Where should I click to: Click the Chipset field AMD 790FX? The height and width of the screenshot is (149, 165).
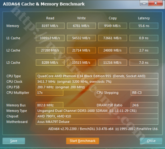pos(97,116)
